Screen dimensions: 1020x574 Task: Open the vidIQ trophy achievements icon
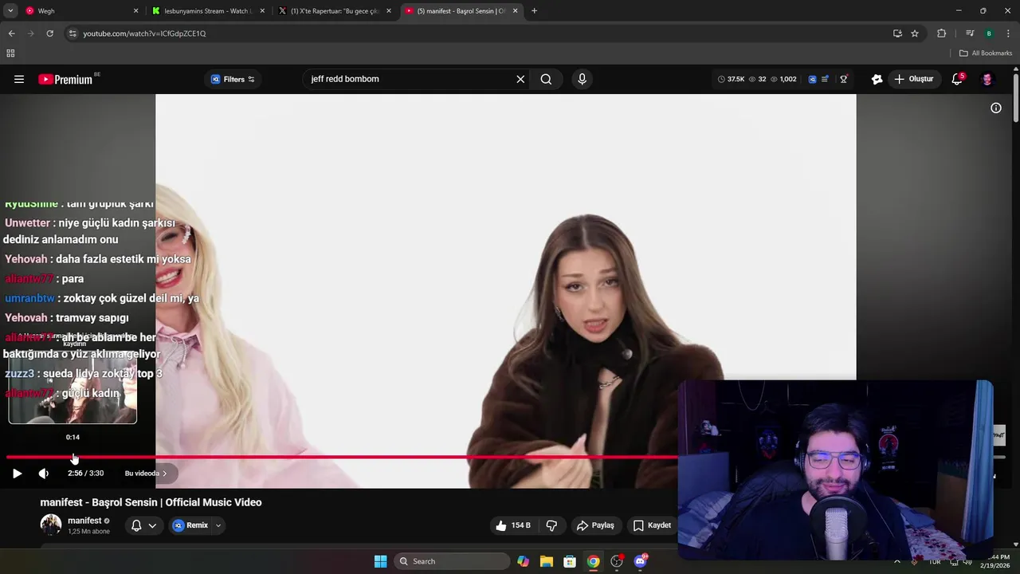tap(844, 79)
